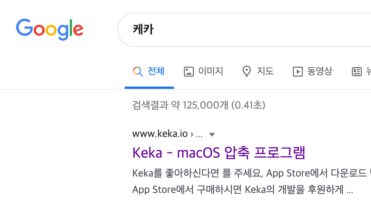Click the newspaper icon for news results
The width and height of the screenshot is (371, 218).
(357, 71)
